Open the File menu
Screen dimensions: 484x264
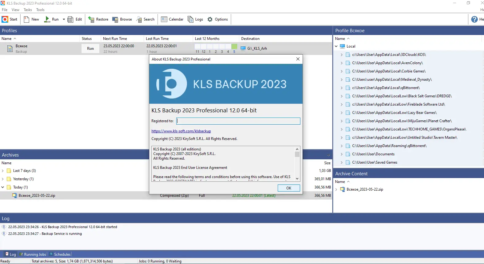5,10
